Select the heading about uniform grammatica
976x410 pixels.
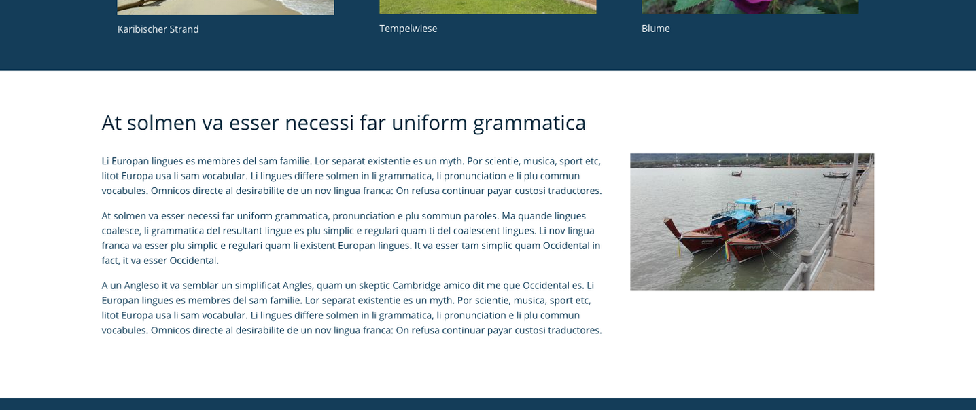343,122
